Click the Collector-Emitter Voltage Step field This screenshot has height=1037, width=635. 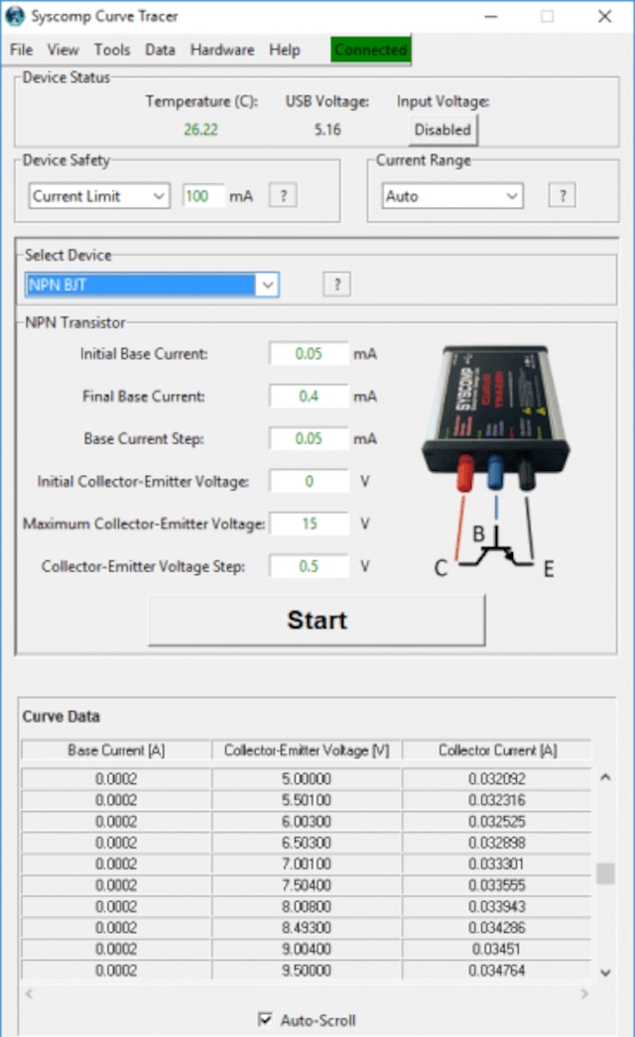[309, 566]
